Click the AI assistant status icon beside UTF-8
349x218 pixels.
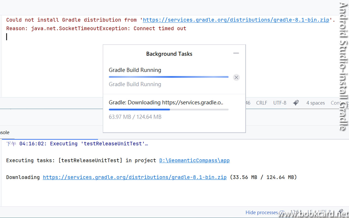click(x=296, y=103)
